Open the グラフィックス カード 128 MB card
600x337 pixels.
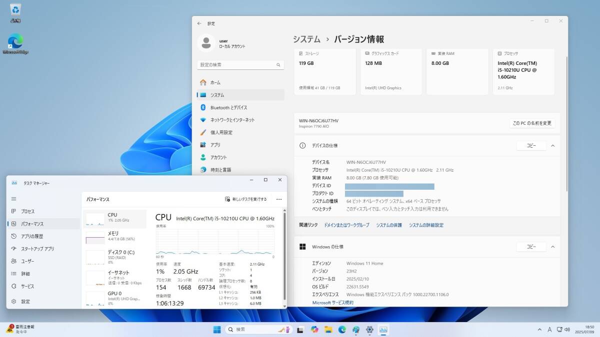tap(391, 71)
